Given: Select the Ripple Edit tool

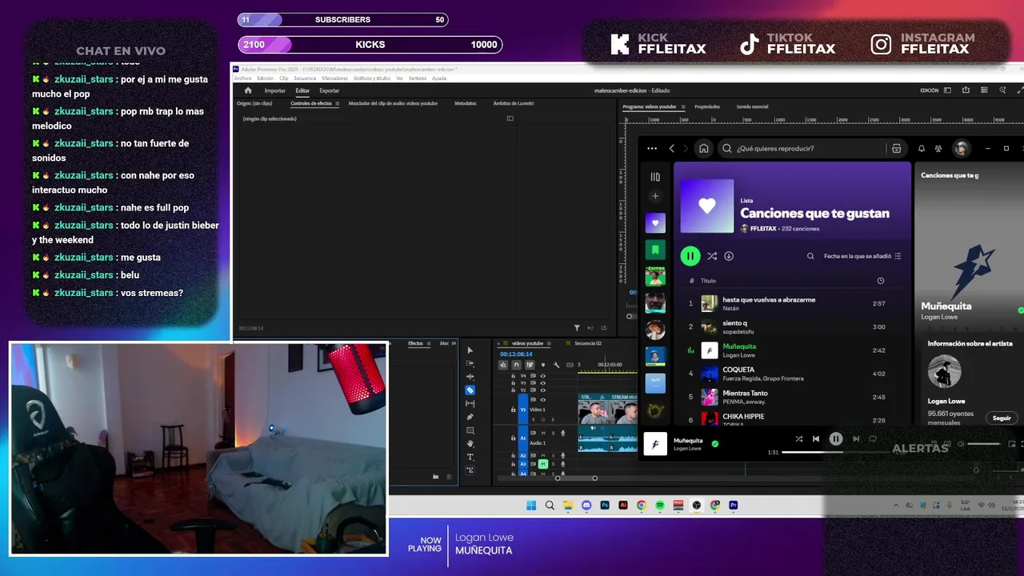Looking at the screenshot, I should pyautogui.click(x=470, y=377).
